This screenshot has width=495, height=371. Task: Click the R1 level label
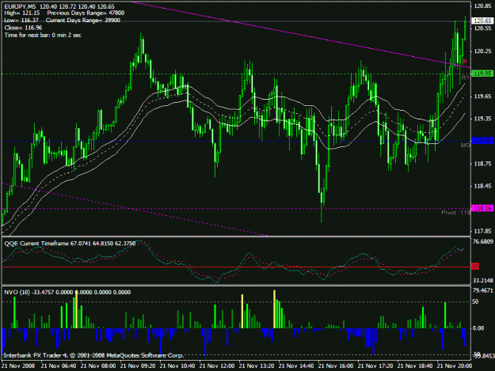[466, 78]
